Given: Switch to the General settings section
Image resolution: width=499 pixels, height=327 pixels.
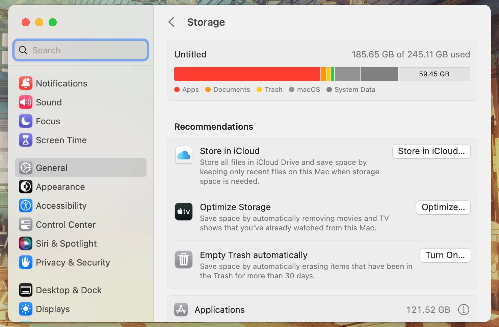Looking at the screenshot, I should (x=51, y=168).
